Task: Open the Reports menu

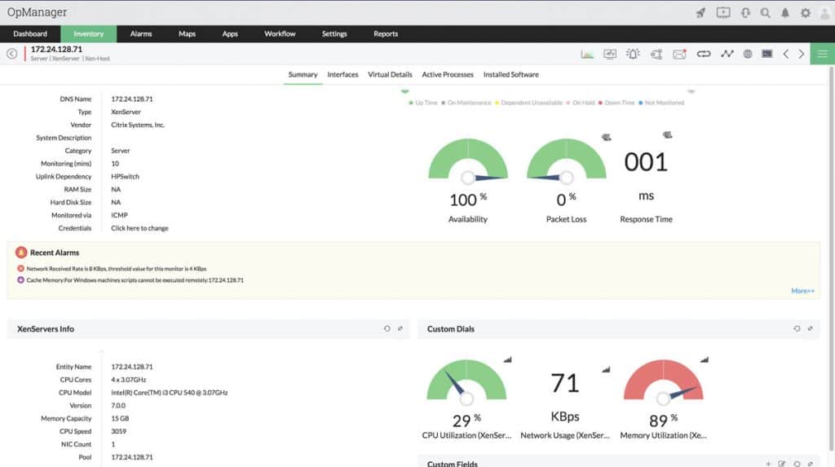Action: pyautogui.click(x=386, y=33)
